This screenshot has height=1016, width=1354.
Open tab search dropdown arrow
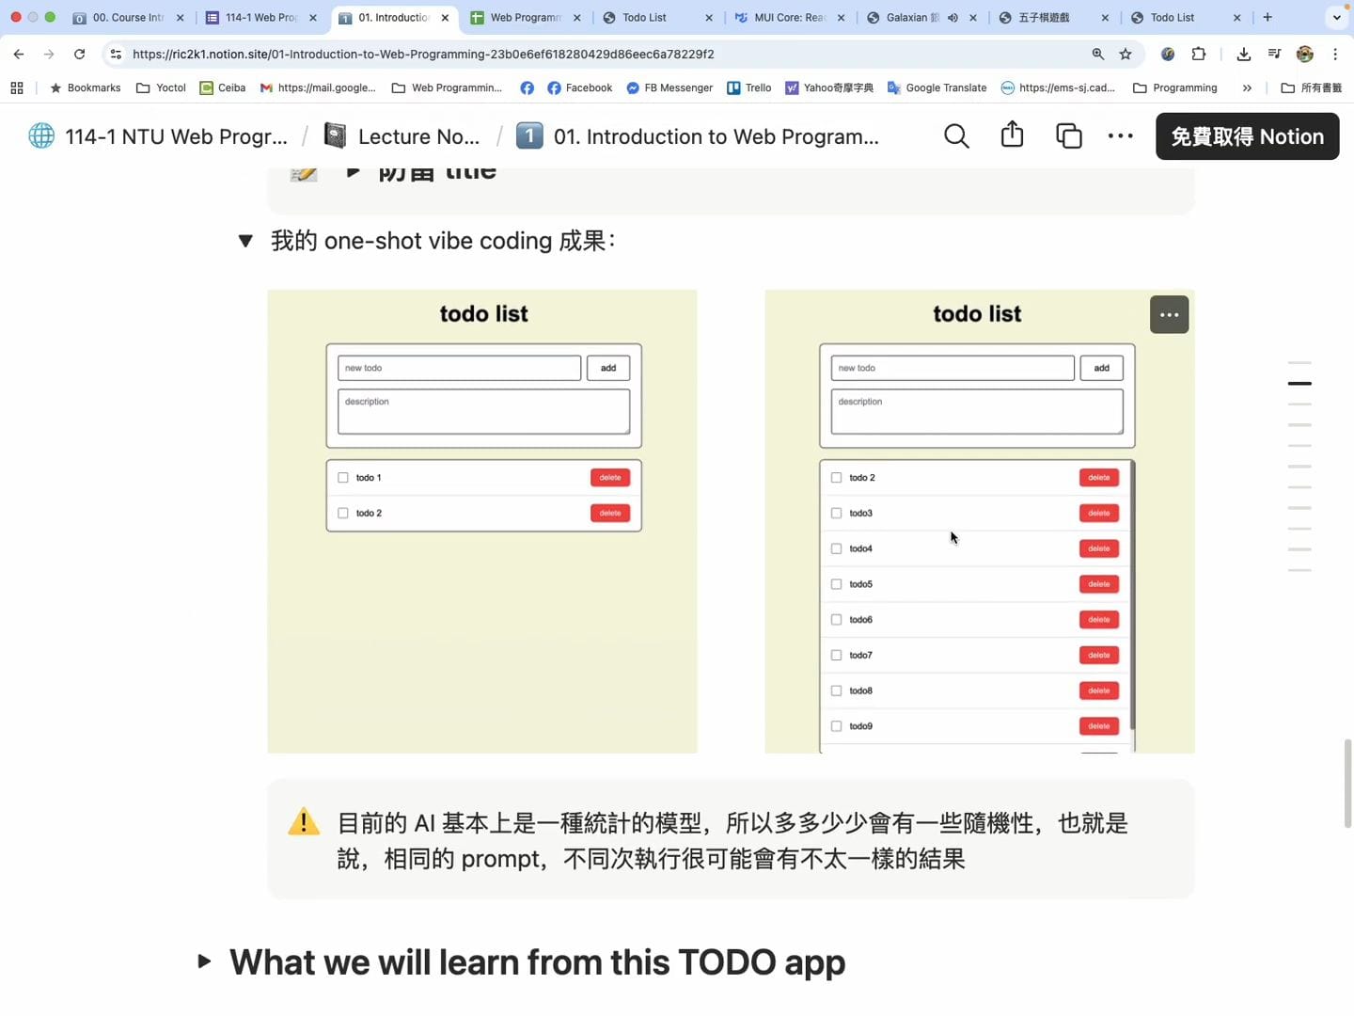(x=1336, y=18)
